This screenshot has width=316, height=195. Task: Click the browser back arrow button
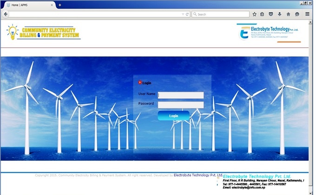(x=5, y=14)
